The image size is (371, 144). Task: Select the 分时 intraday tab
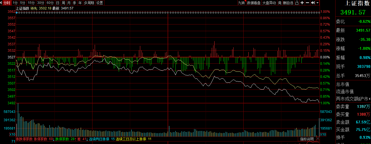(x=7, y=3)
